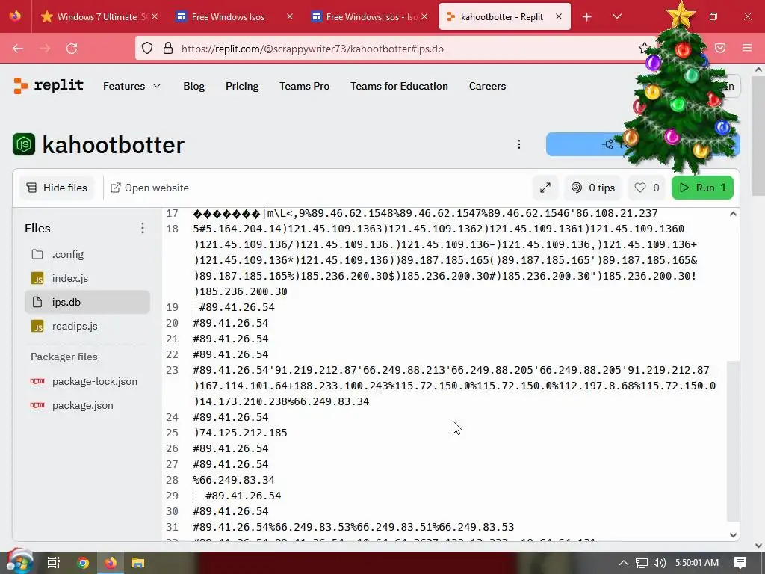Image resolution: width=765 pixels, height=574 pixels.
Task: Open the Pricing page
Action: [x=242, y=86]
